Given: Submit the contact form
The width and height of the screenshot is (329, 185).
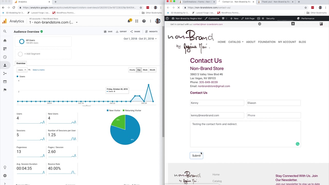Looking at the screenshot, I should pyautogui.click(x=196, y=155).
